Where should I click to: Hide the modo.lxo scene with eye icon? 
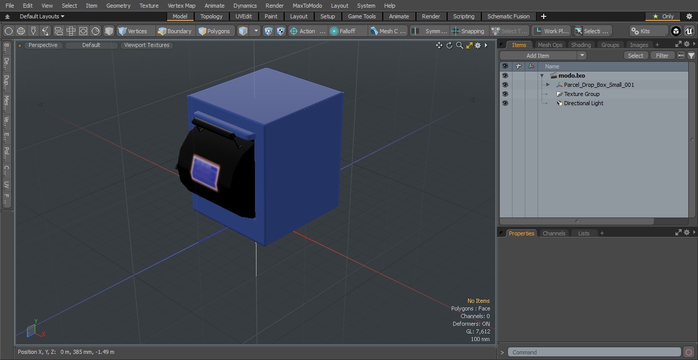pos(505,76)
